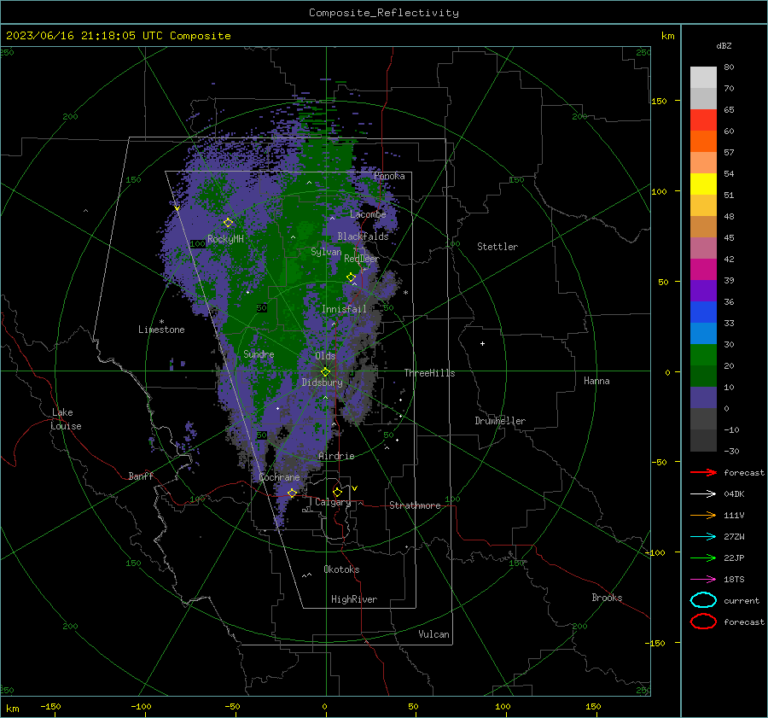Click the Lacombe city label
768x718 pixels.
click(368, 214)
